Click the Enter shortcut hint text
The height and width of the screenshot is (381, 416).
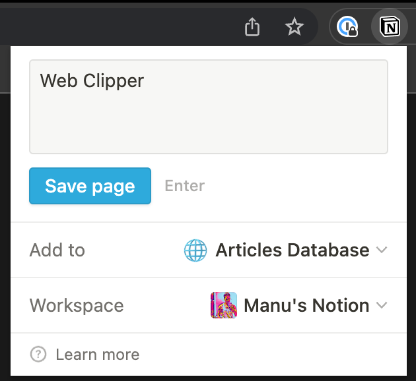(x=184, y=186)
